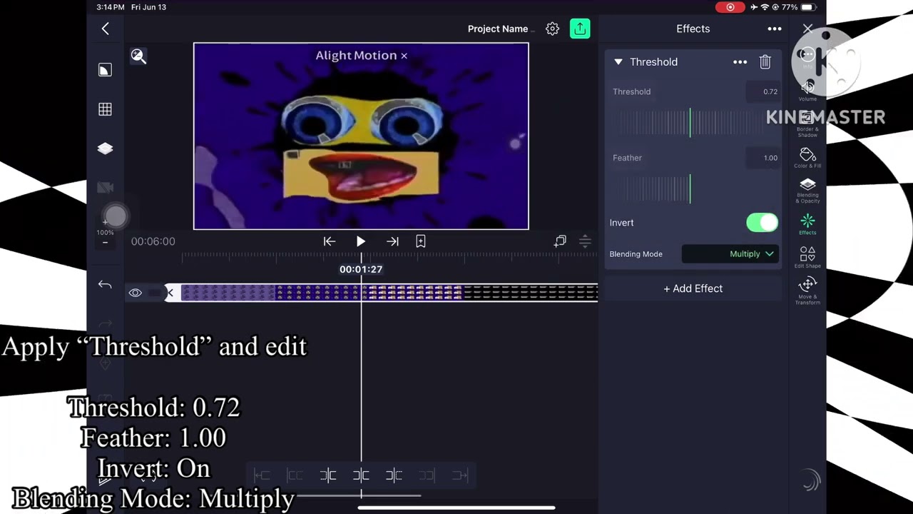
Task: Click the 00:06:00 timecode display
Action: pos(153,241)
